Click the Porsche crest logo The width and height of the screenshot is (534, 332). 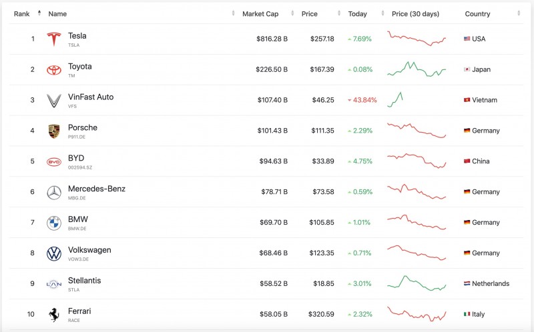click(x=53, y=131)
